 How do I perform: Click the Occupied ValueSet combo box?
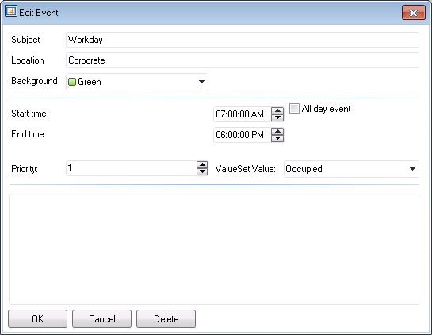click(x=351, y=169)
